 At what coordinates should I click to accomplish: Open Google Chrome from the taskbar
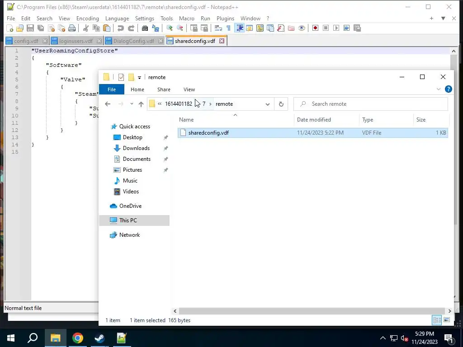[x=78, y=338]
